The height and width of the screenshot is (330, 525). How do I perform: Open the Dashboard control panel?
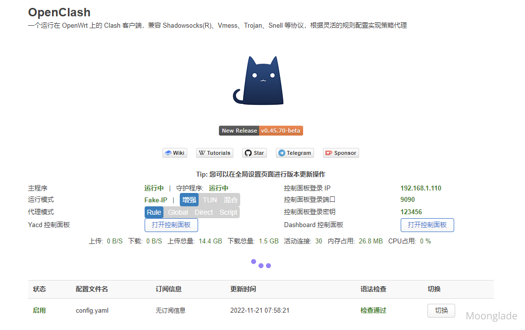click(427, 225)
